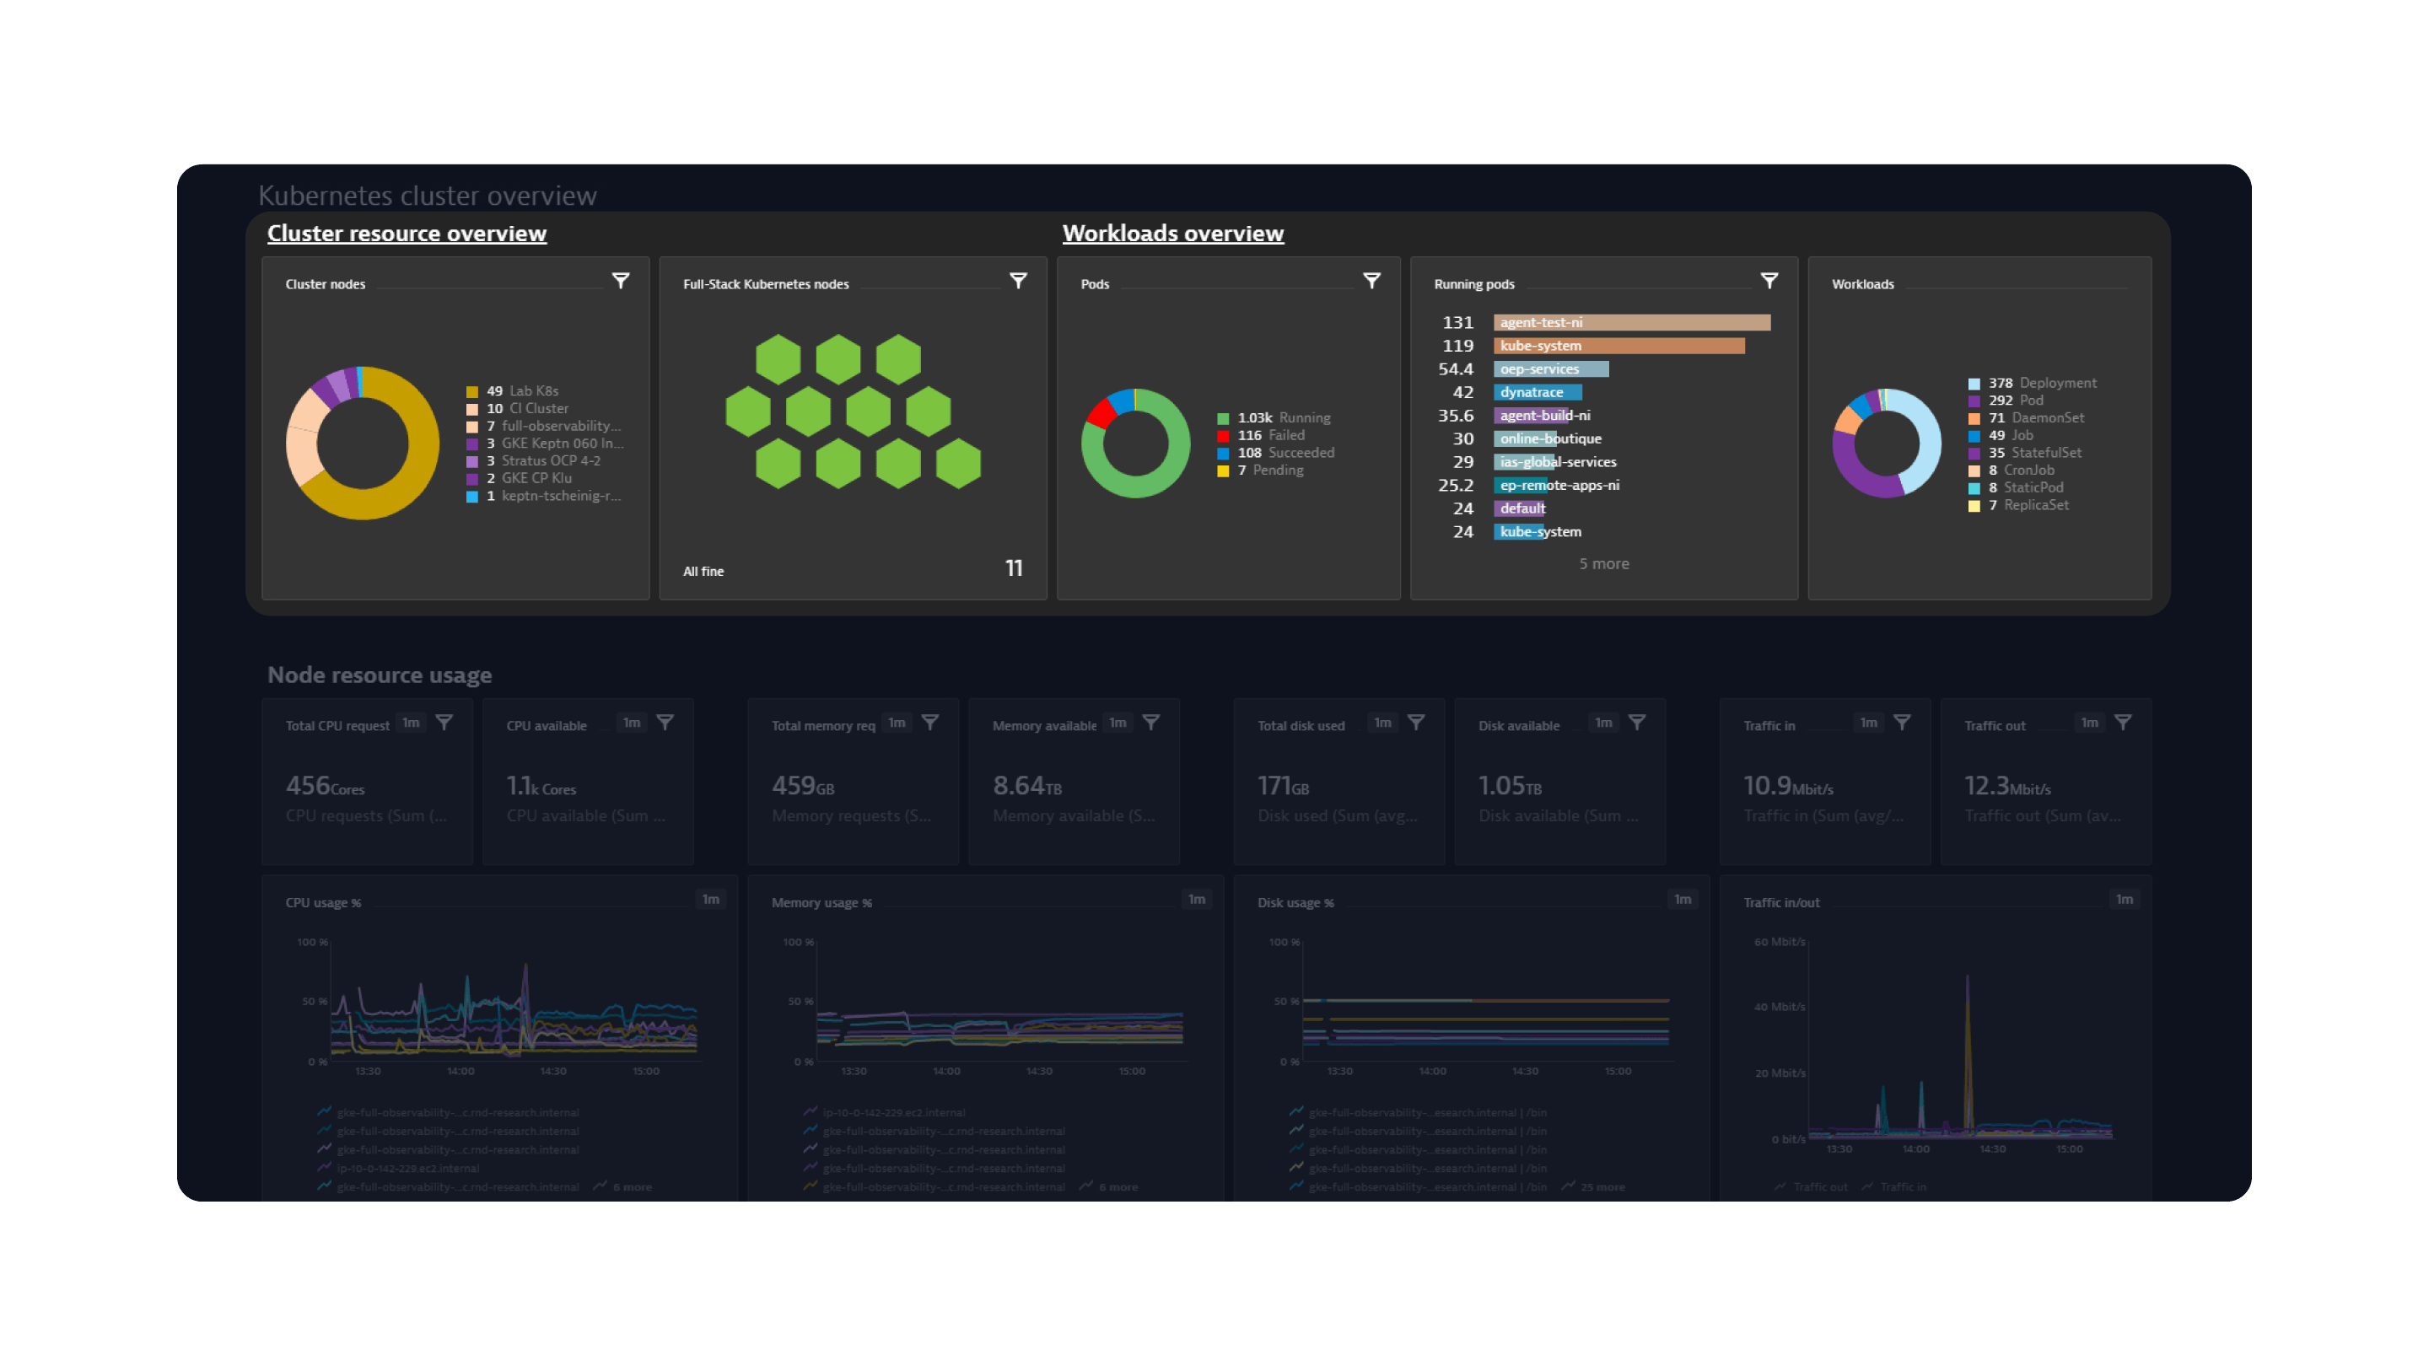Click the Failed red legend swatch in Pods

1223,436
